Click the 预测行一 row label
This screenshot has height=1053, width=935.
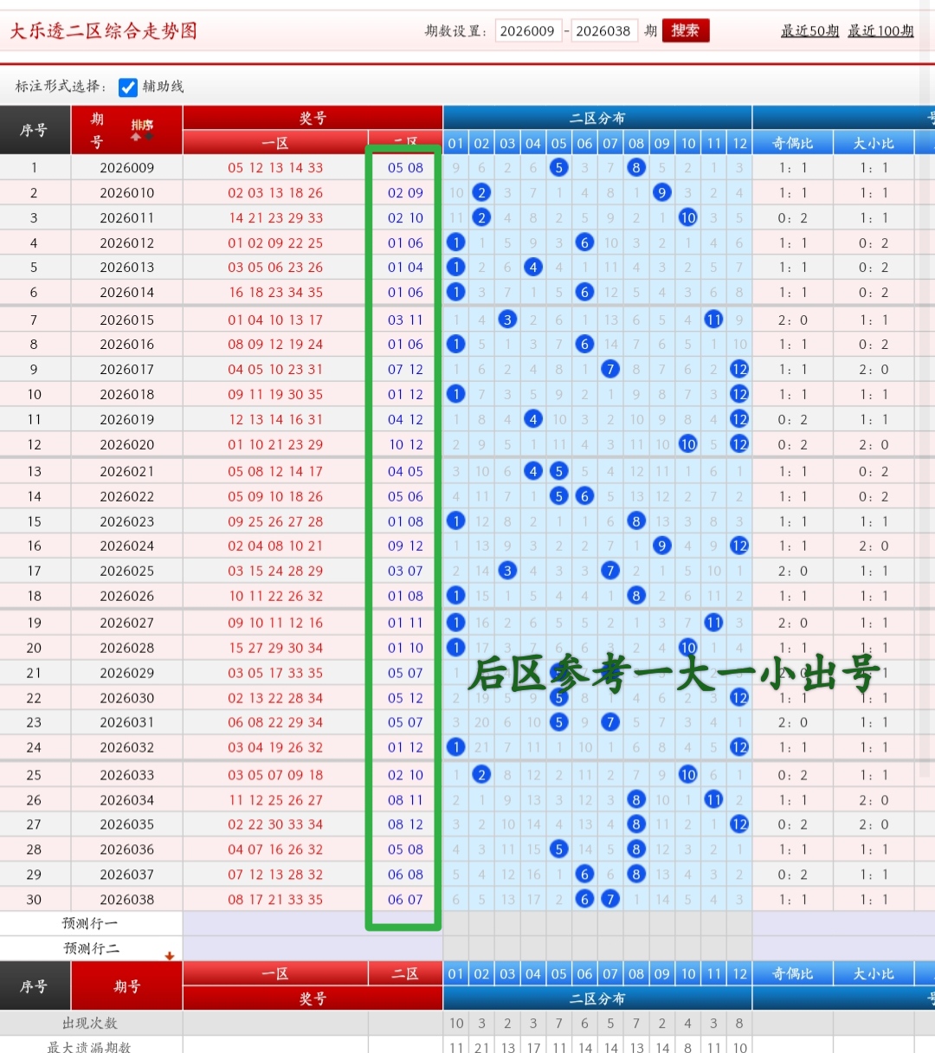pyautogui.click(x=90, y=924)
